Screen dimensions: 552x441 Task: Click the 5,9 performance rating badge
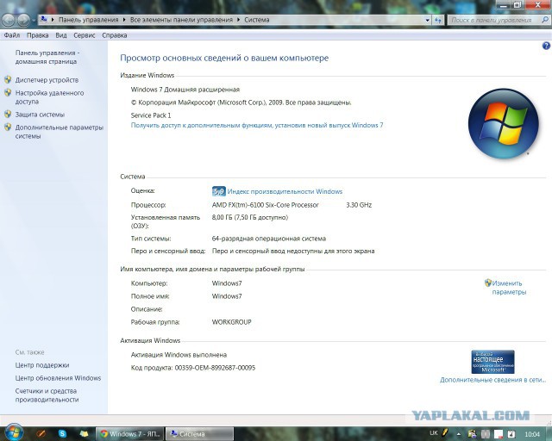tap(218, 191)
